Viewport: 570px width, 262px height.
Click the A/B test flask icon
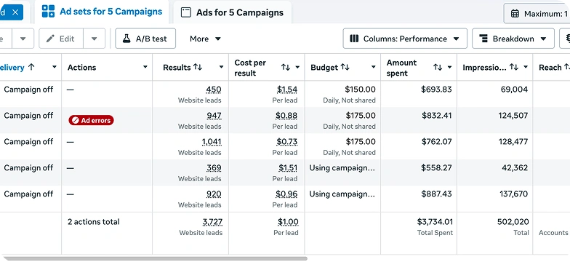click(127, 39)
